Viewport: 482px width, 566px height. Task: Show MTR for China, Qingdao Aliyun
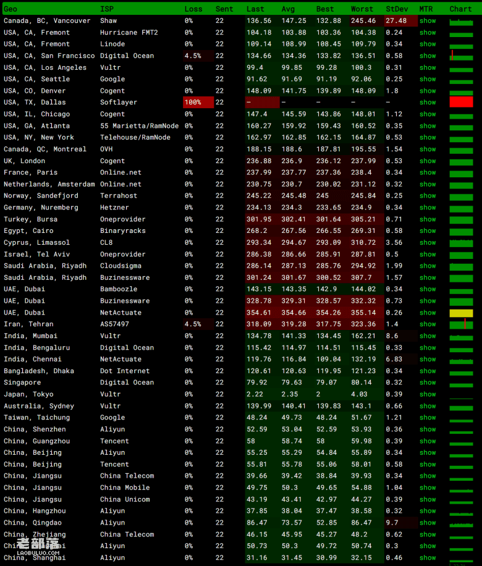pos(428,523)
